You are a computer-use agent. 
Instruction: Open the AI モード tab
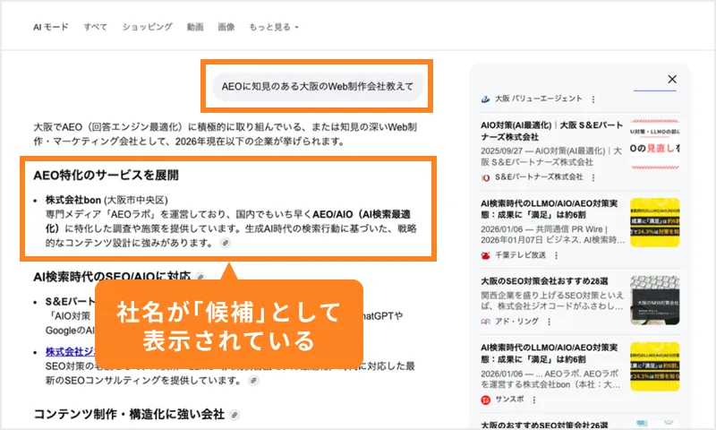coord(50,27)
